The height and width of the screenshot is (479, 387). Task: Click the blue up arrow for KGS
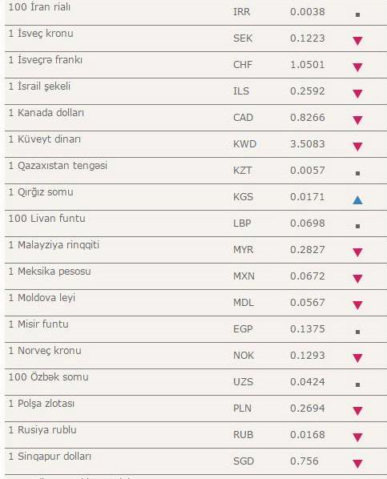(357, 199)
